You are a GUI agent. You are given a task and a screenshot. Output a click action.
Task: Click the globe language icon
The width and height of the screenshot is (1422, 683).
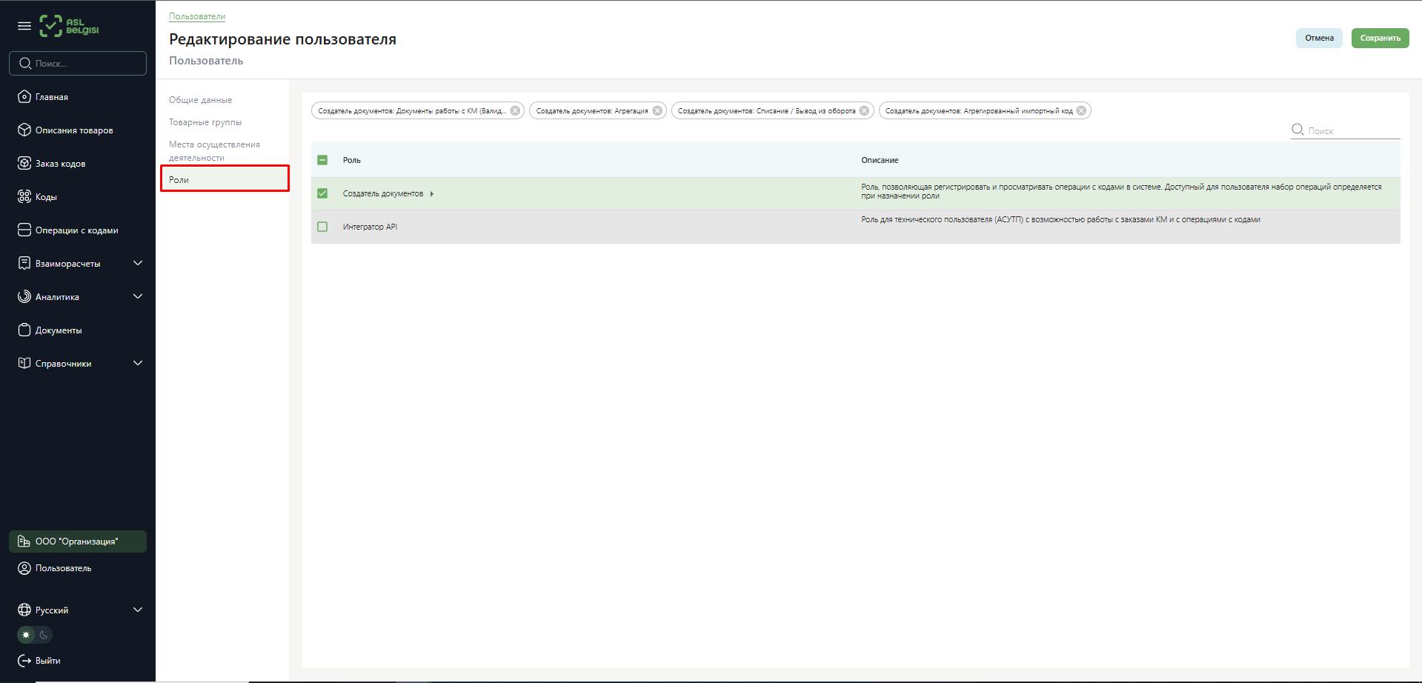[24, 610]
